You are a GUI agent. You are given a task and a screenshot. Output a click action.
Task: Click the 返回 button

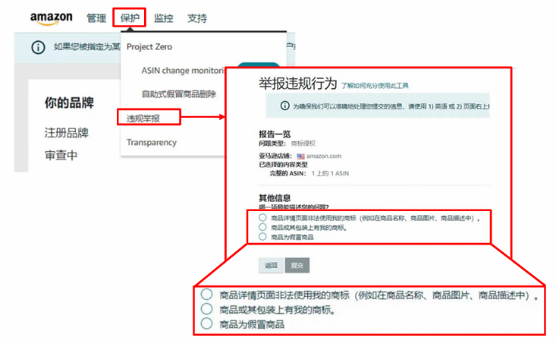[271, 265]
